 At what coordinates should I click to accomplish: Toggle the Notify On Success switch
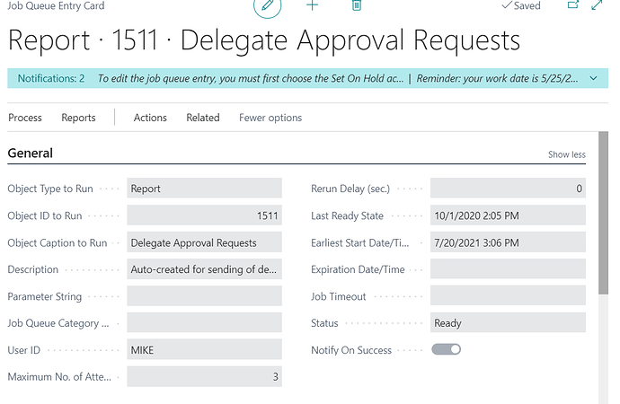pos(446,349)
